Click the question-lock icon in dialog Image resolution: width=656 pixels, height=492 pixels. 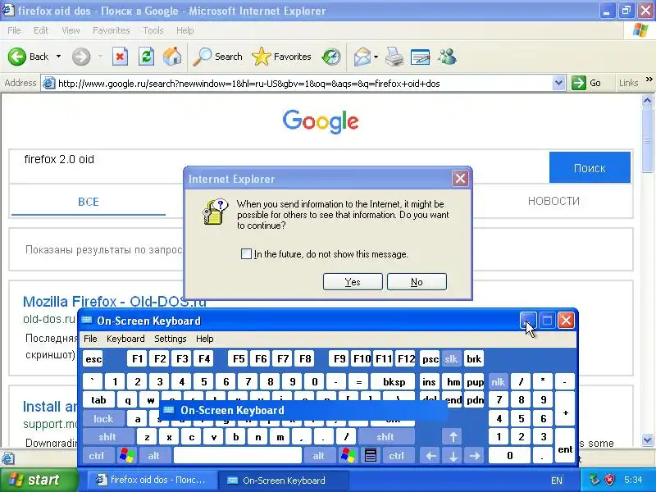pos(215,212)
